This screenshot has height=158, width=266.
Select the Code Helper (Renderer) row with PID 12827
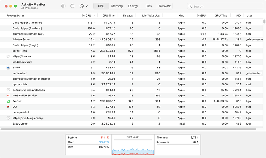131,23
